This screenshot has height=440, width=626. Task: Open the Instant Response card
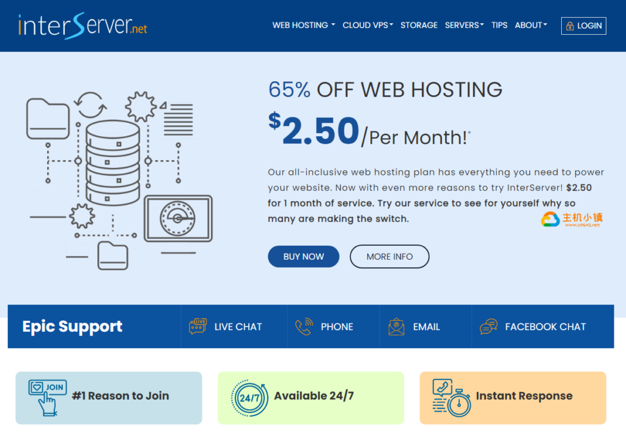[513, 398]
